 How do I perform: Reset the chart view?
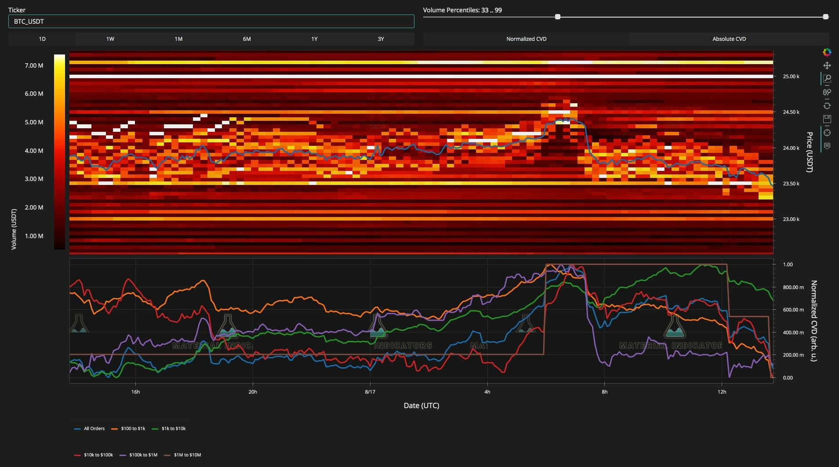[x=827, y=106]
